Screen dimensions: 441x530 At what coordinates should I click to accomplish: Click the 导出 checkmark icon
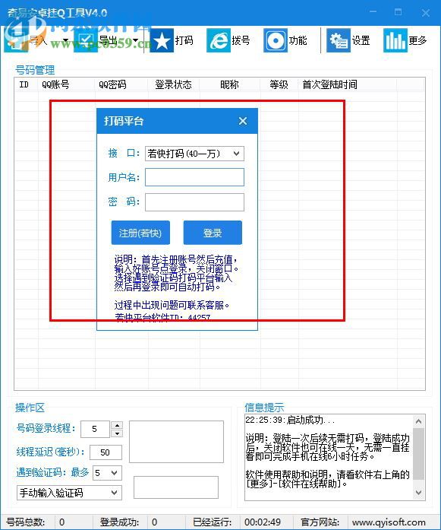pyautogui.click(x=86, y=40)
